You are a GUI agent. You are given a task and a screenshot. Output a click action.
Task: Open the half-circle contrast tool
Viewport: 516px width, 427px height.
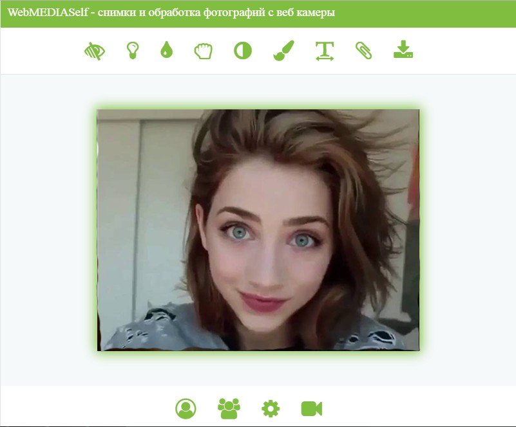click(243, 51)
